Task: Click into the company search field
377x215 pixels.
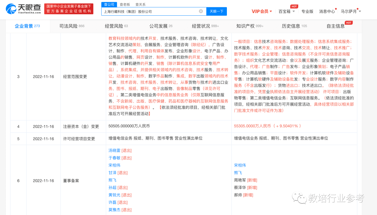Action: coord(150,12)
